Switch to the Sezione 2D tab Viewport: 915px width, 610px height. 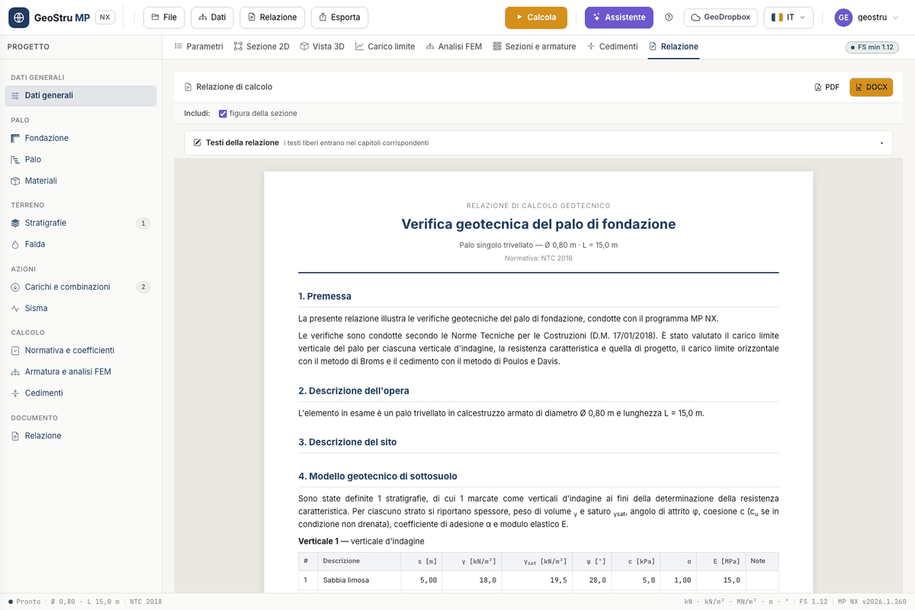[x=262, y=47]
